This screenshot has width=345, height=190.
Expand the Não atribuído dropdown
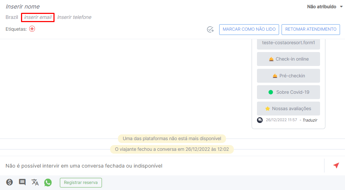(x=325, y=7)
